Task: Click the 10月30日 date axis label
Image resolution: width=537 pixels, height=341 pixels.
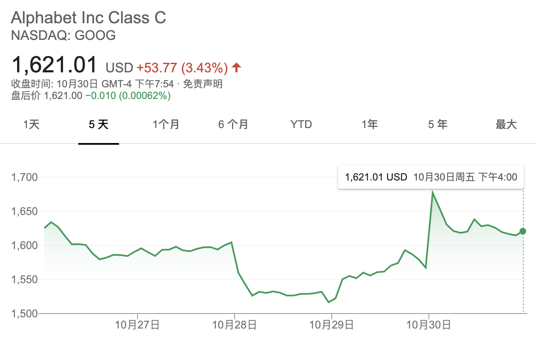Action: [x=429, y=325]
